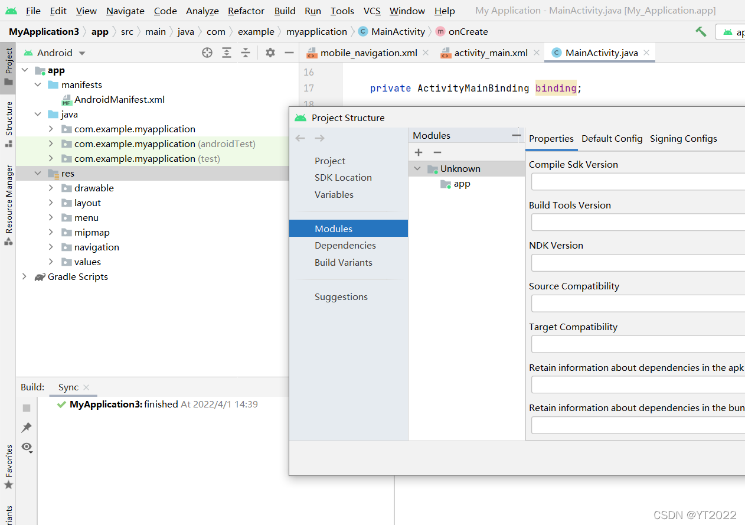
Task: Click the back arrow in Project Structure
Action: click(x=300, y=138)
